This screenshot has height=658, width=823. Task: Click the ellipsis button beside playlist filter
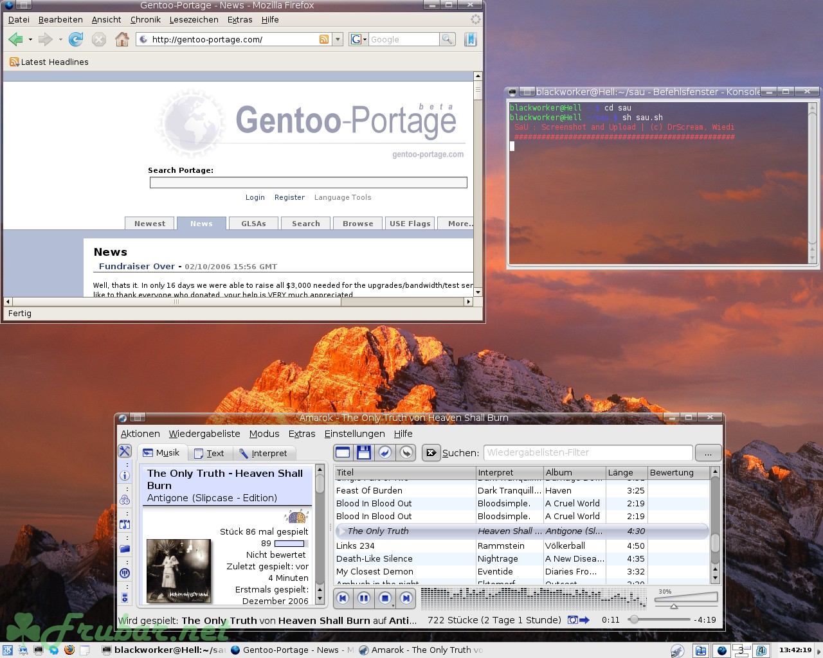pyautogui.click(x=708, y=452)
